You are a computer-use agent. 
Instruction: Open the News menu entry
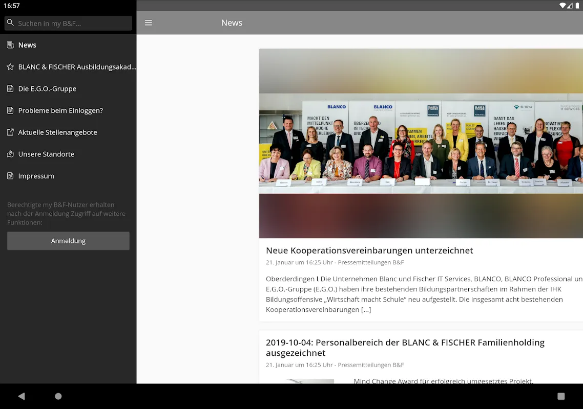coord(27,45)
